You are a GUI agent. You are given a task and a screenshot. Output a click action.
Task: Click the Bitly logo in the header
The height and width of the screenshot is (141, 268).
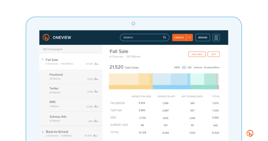[x=46, y=37]
